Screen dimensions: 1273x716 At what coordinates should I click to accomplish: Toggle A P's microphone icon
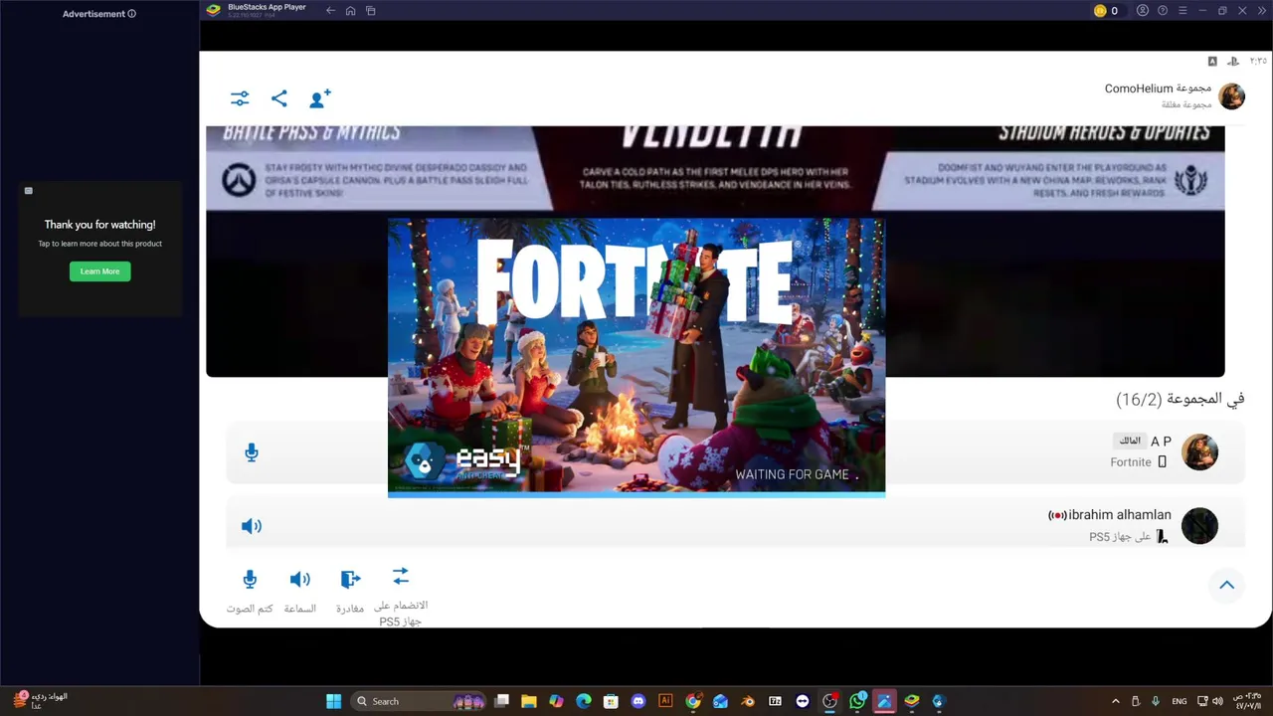252,452
